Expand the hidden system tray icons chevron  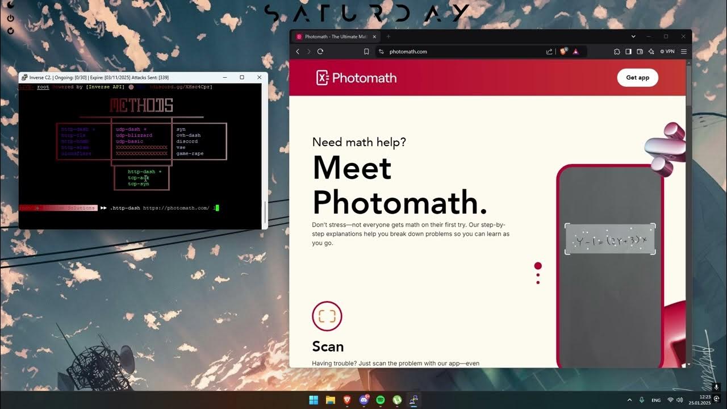tap(629, 400)
